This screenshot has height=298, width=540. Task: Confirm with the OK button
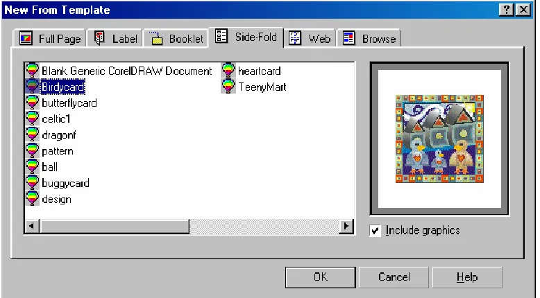coord(320,277)
